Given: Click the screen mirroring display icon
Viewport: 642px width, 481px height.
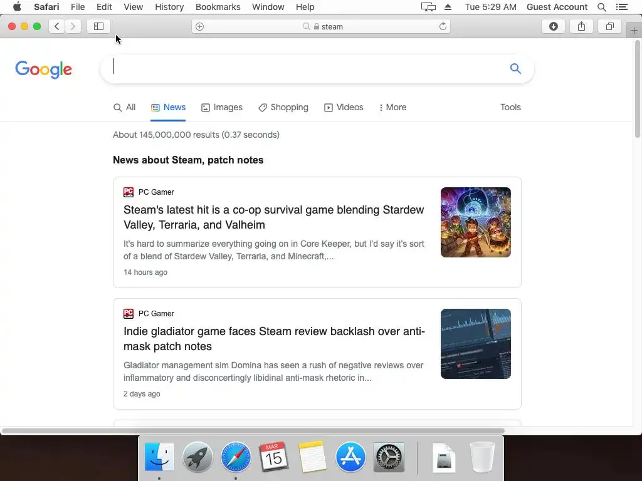Looking at the screenshot, I should [x=428, y=7].
